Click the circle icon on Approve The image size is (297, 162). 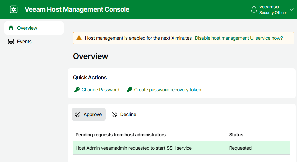[78, 114]
